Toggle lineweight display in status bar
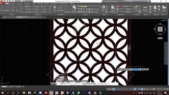This screenshot has height=95, width=169. click(x=139, y=89)
